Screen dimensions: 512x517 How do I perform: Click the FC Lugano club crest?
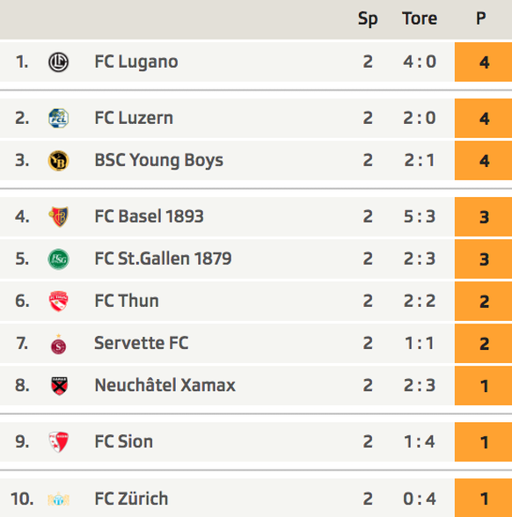(x=58, y=62)
